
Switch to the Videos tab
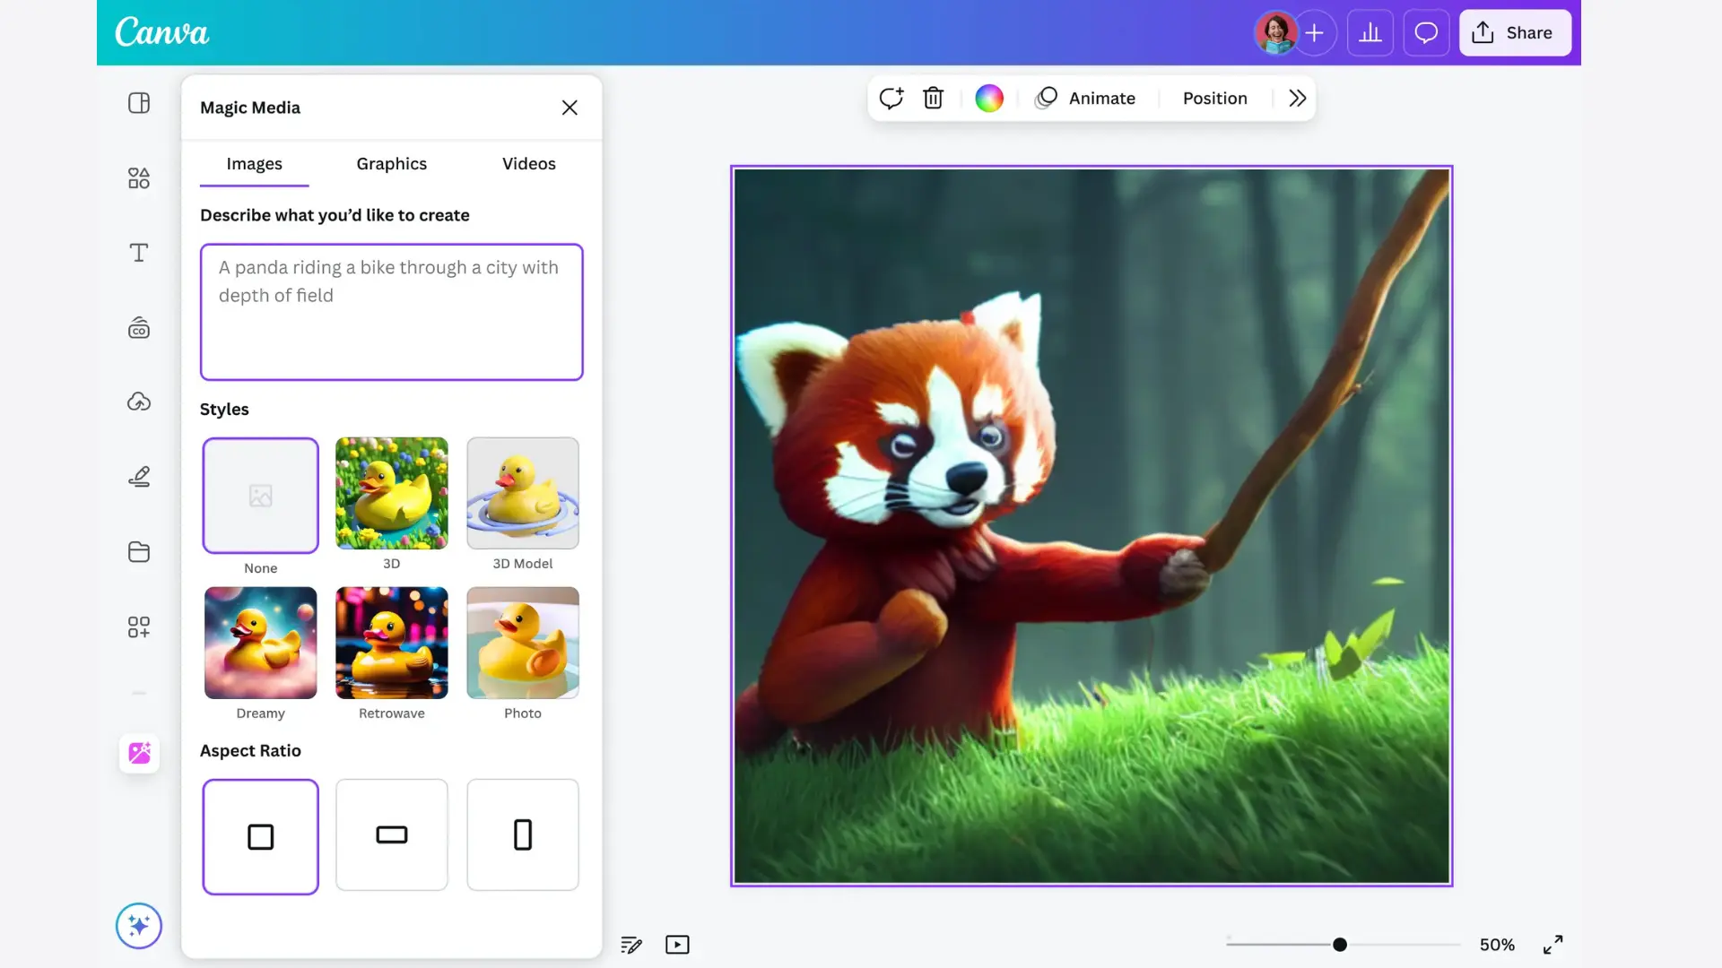(x=528, y=163)
